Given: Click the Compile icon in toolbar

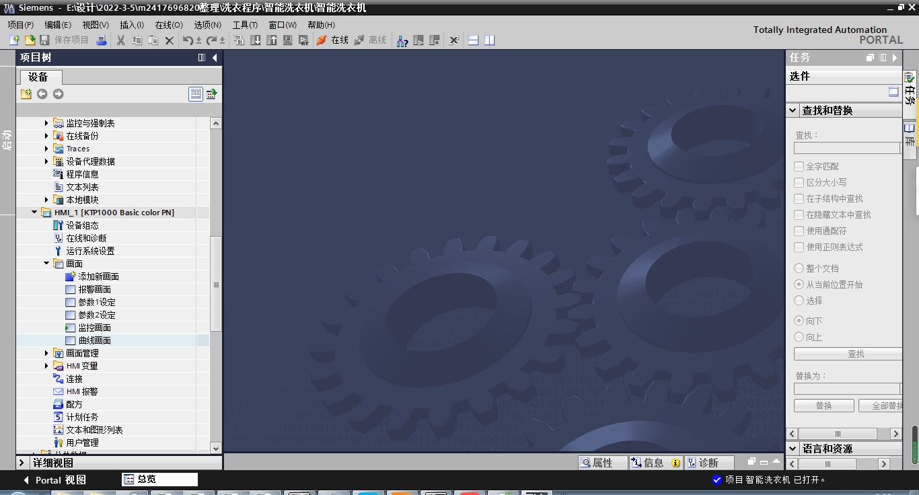Looking at the screenshot, I should pos(240,40).
